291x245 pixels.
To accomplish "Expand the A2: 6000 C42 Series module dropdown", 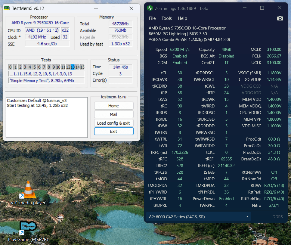I will (199, 217).
